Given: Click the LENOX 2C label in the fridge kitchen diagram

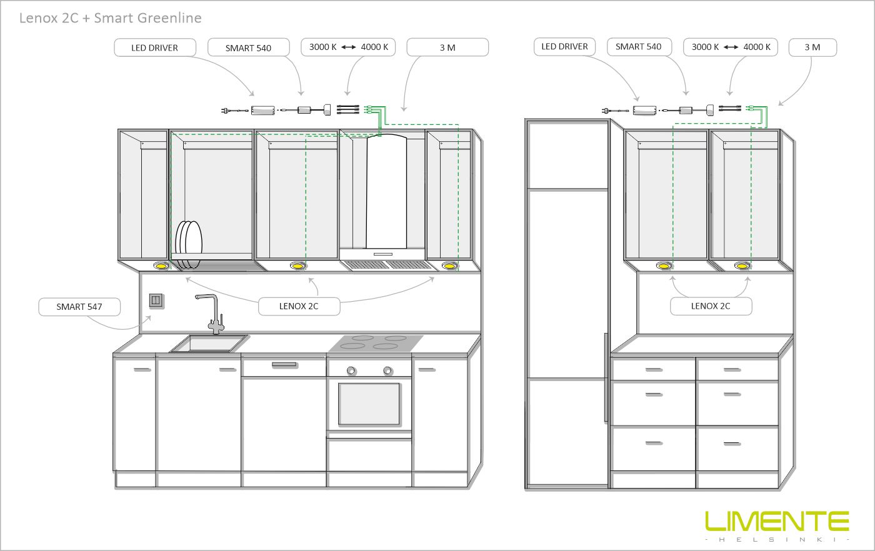Looking at the screenshot, I should click(x=711, y=306).
